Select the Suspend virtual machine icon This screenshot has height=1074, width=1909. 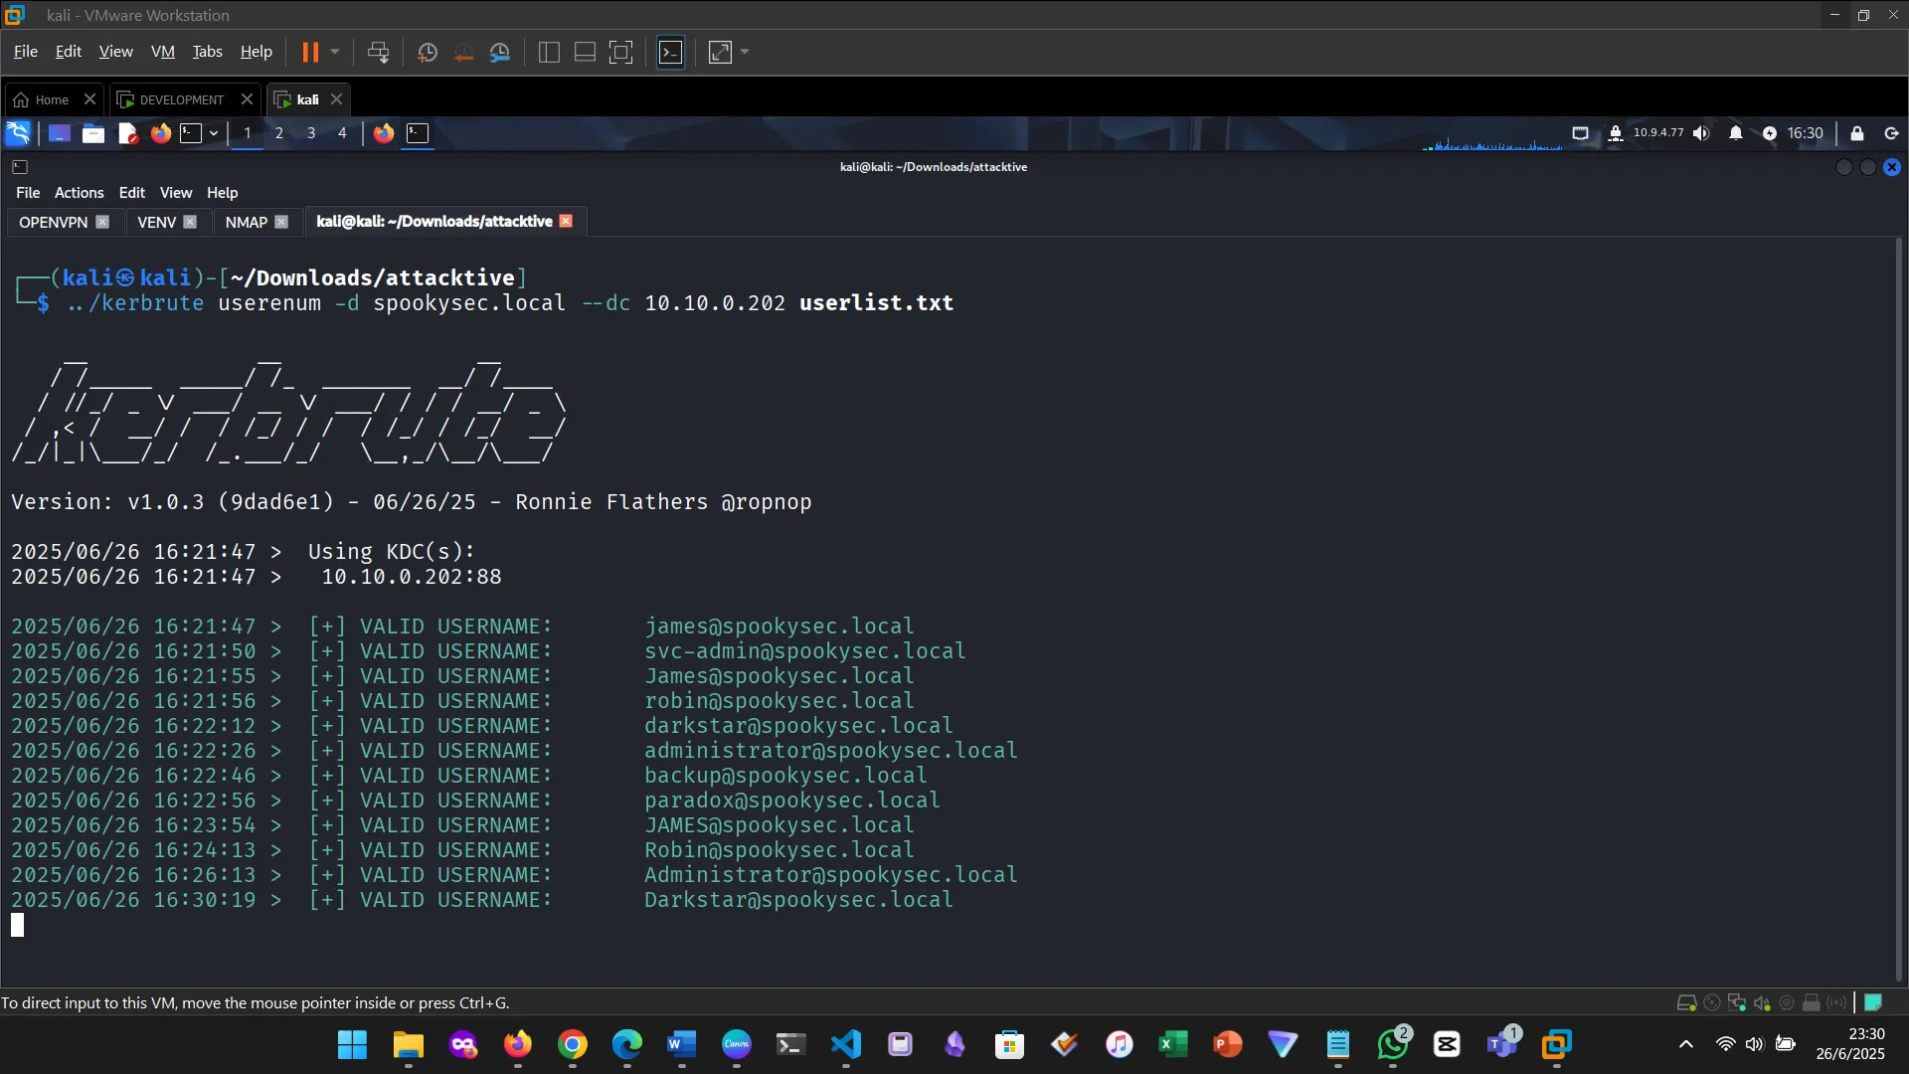click(x=312, y=52)
